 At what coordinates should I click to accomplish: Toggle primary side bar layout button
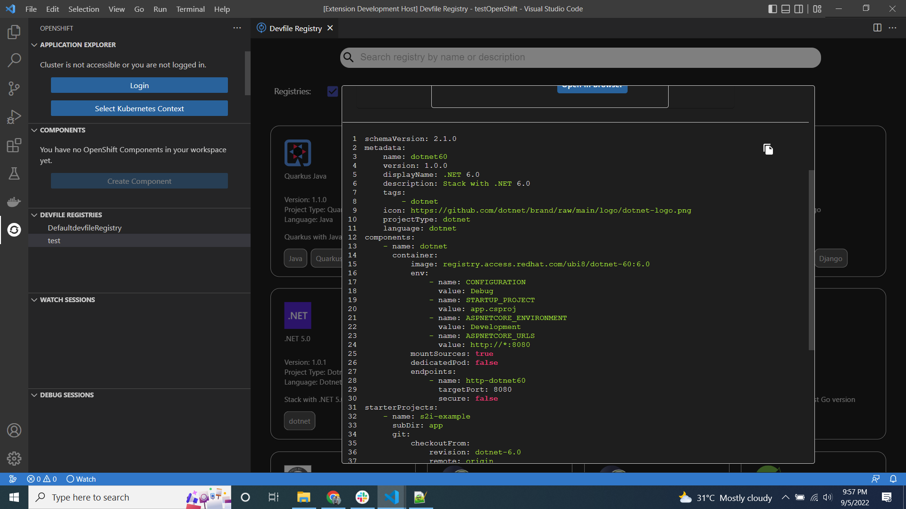772,9
